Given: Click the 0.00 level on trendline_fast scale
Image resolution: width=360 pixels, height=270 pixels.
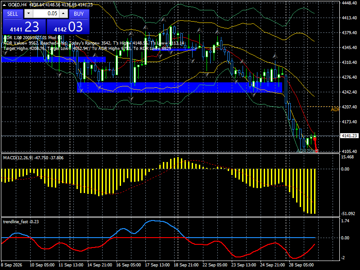Looking at the screenshot, I should pos(345,238).
